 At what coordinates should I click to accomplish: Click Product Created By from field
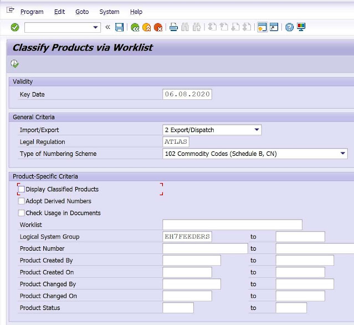click(192, 260)
